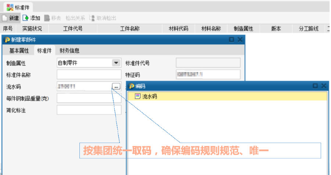
Task: Click the 制造属性 column header
Action: point(243,29)
